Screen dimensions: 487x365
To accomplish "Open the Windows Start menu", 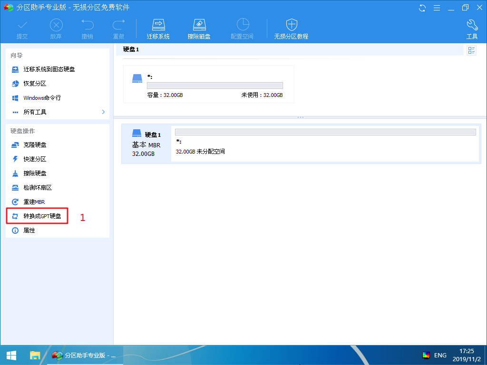I will click(x=11, y=355).
